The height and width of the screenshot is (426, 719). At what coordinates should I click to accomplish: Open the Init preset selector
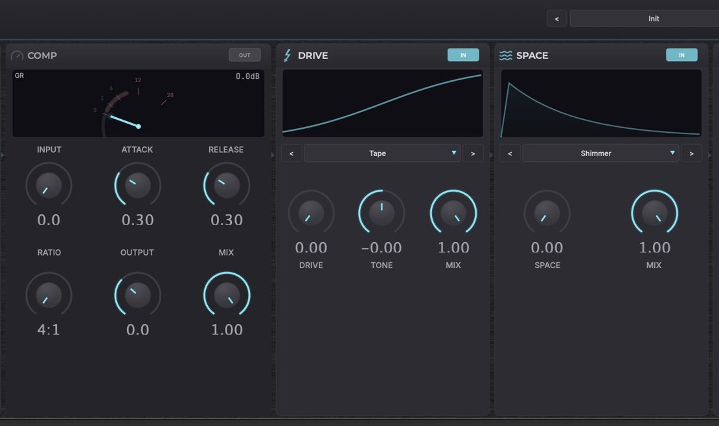pyautogui.click(x=645, y=19)
